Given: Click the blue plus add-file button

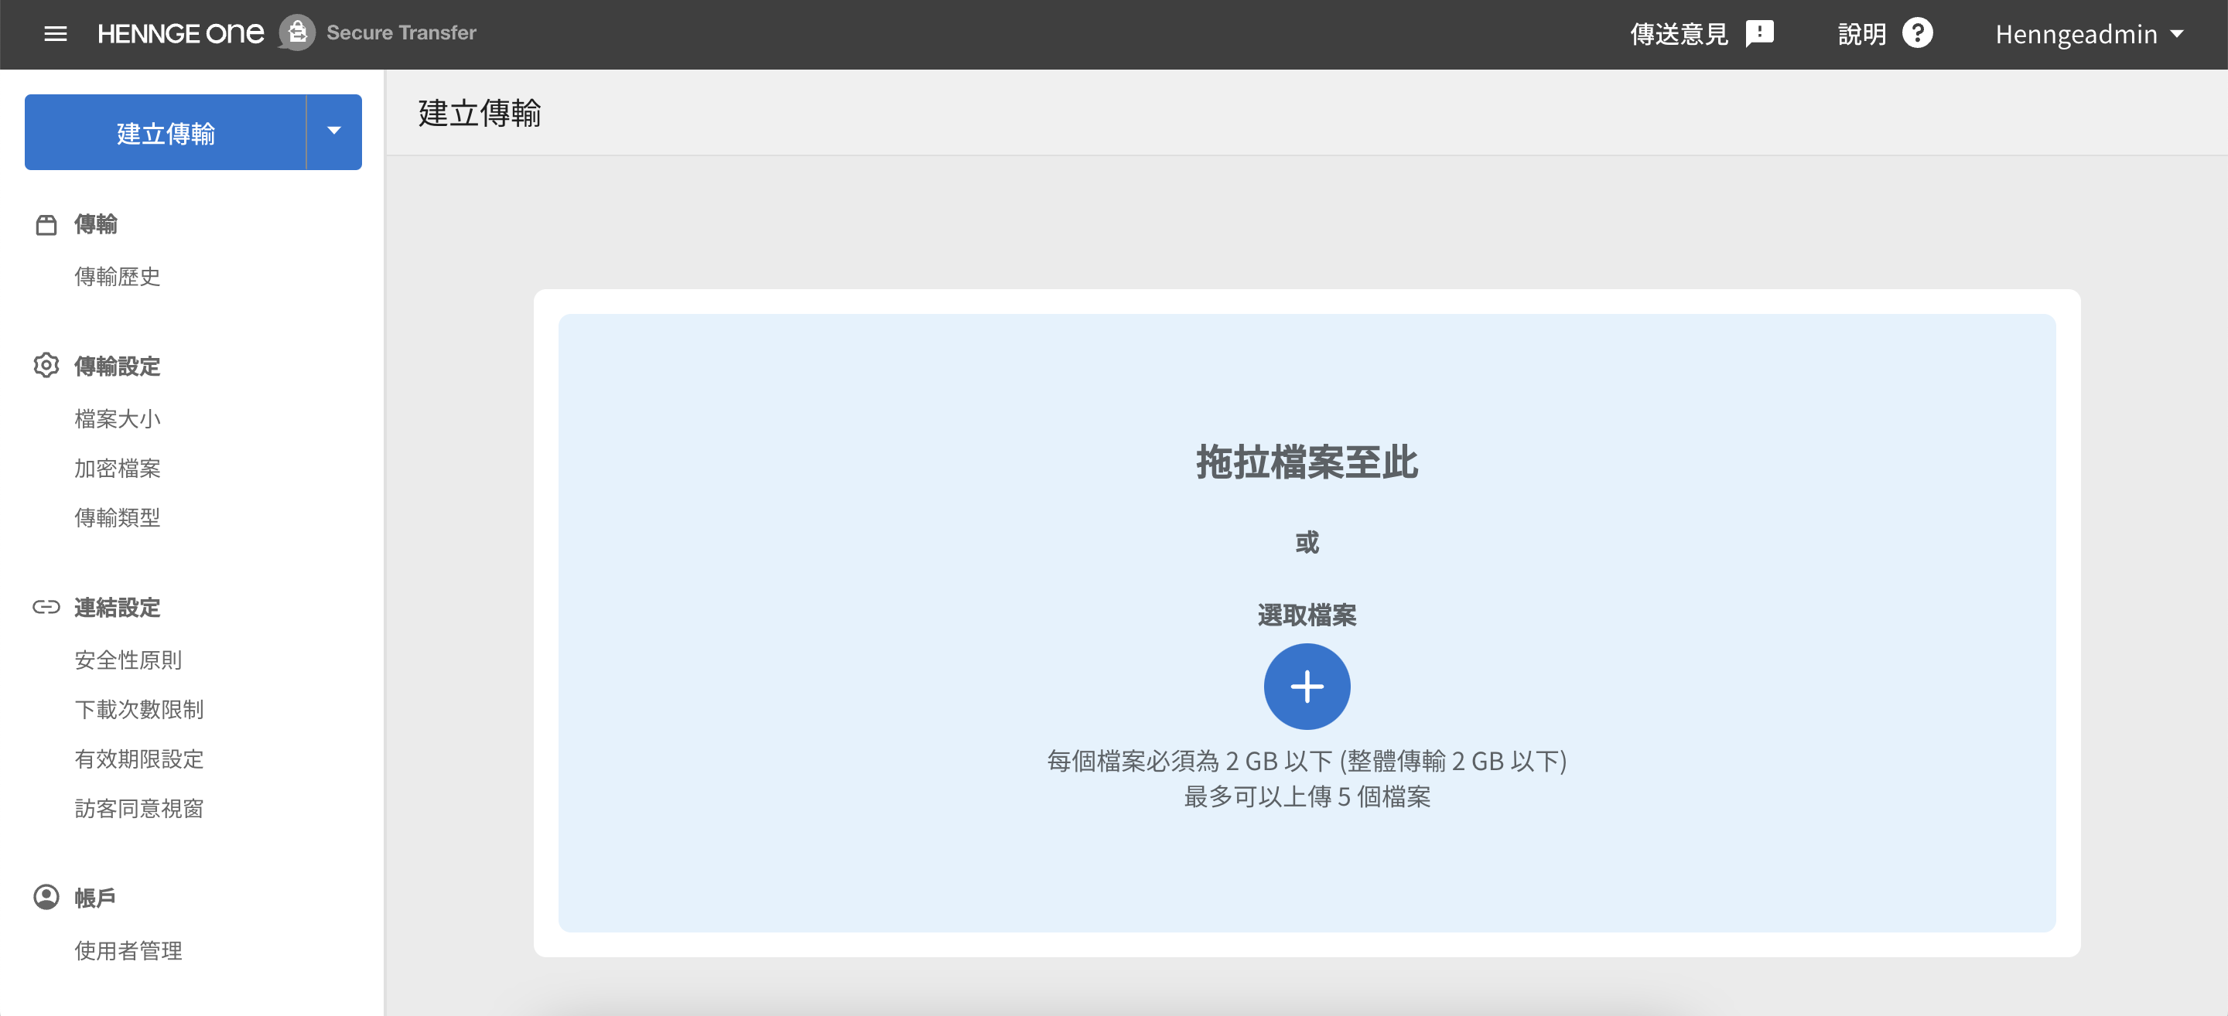Looking at the screenshot, I should pos(1306,687).
